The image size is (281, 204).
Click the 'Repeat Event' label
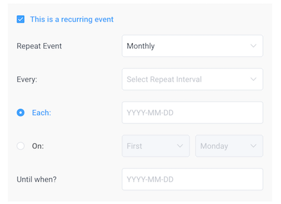[x=39, y=46]
